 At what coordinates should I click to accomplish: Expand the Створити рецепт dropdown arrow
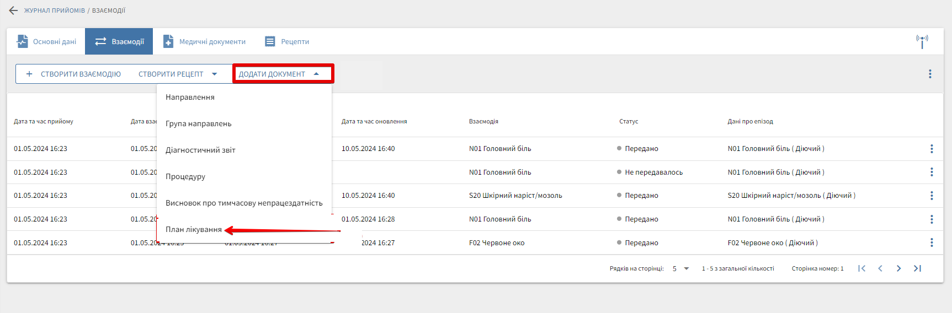click(215, 74)
